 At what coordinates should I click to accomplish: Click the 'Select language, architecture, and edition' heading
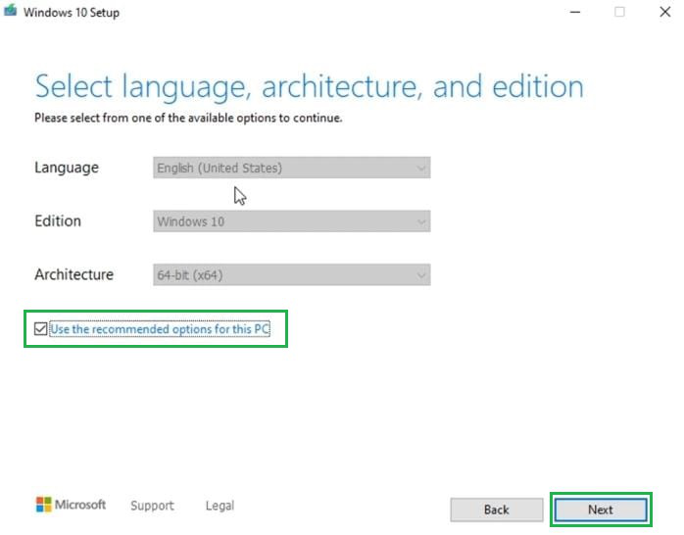[309, 87]
